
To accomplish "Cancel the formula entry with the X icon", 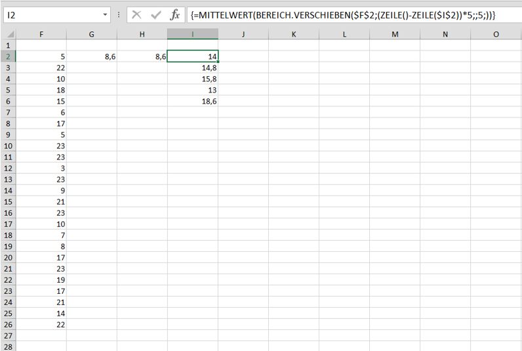I will click(x=136, y=15).
